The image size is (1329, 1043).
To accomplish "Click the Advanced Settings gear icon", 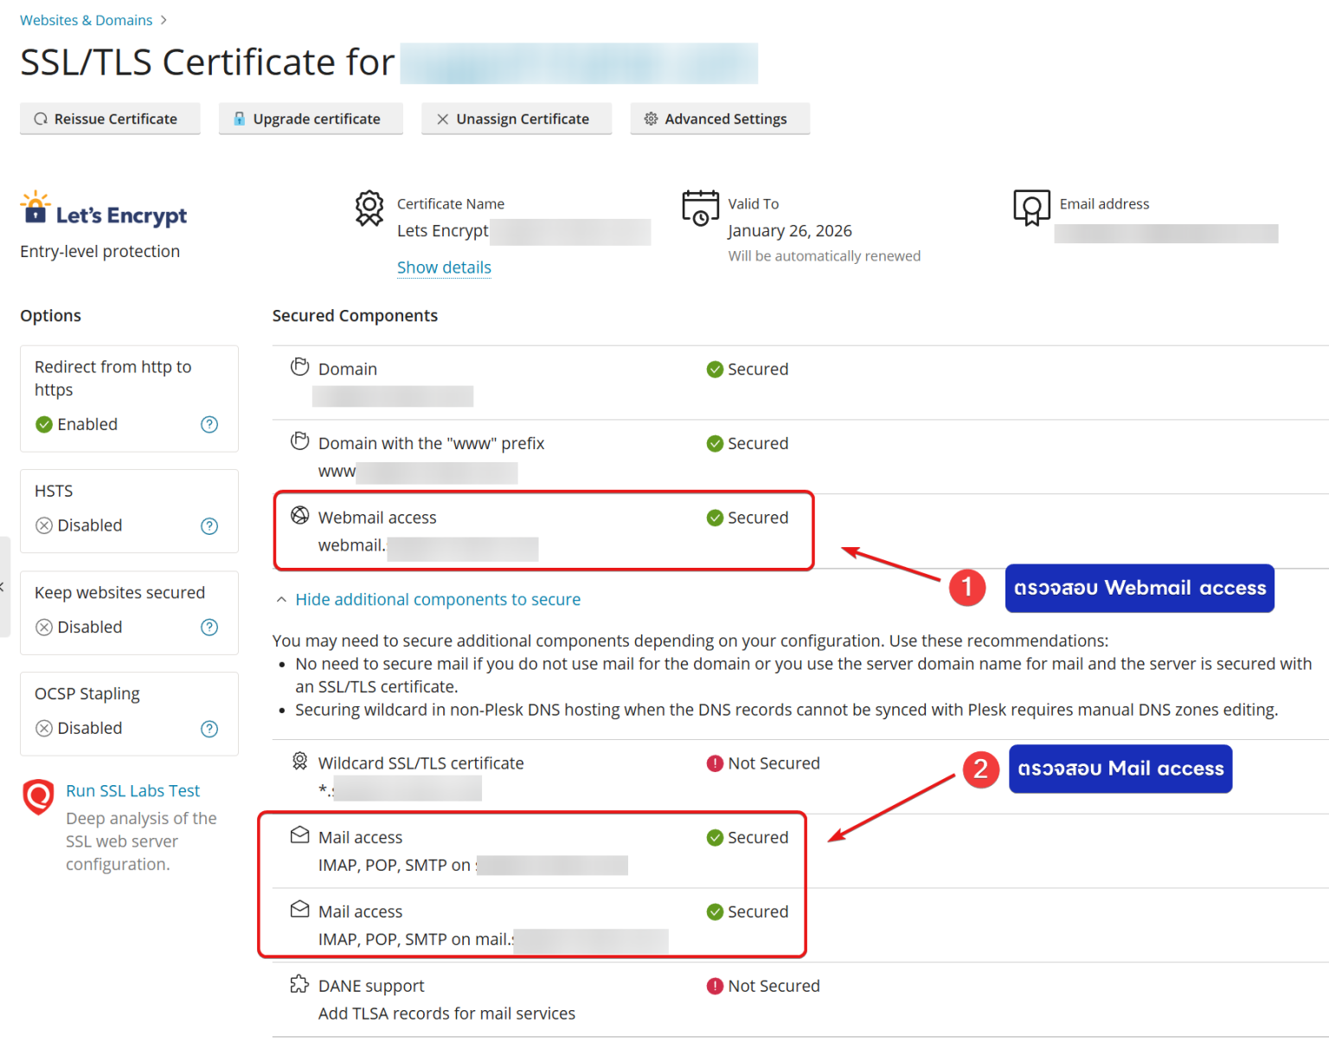I will click(651, 119).
